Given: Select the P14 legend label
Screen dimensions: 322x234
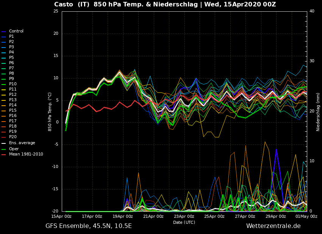Looking at the screenshot, I should [x=13, y=105].
